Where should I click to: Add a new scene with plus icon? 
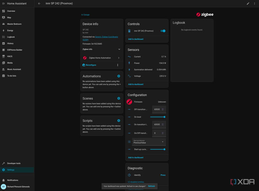coord(119,99)
